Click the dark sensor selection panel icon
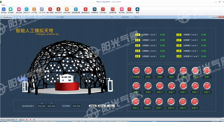This screenshot has height=122, width=224. point(95,9)
